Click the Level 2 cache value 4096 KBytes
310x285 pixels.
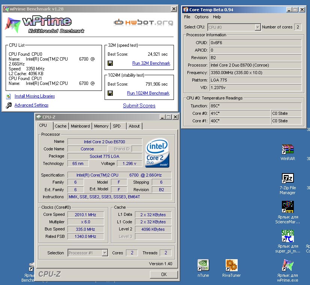pos(153,229)
